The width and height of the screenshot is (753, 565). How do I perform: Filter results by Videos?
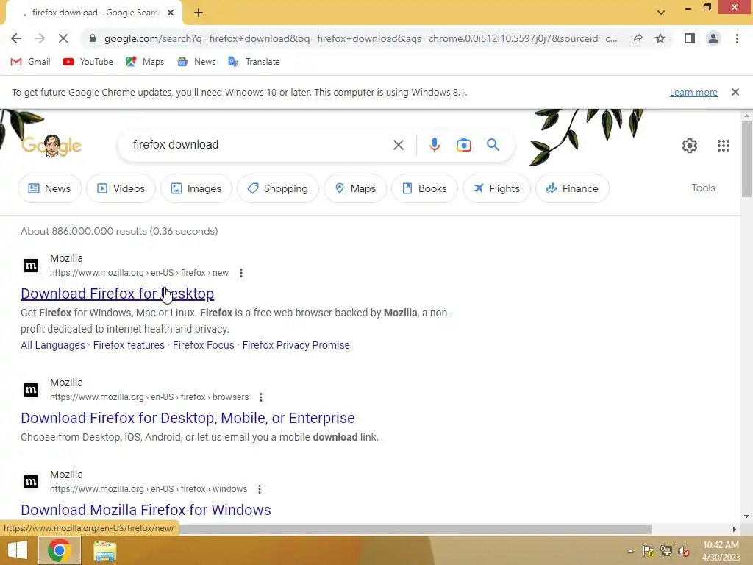click(121, 188)
